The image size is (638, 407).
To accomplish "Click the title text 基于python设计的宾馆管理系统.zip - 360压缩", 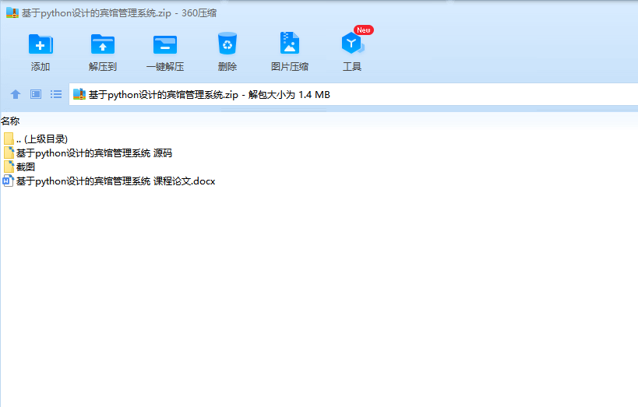I will pos(119,13).
